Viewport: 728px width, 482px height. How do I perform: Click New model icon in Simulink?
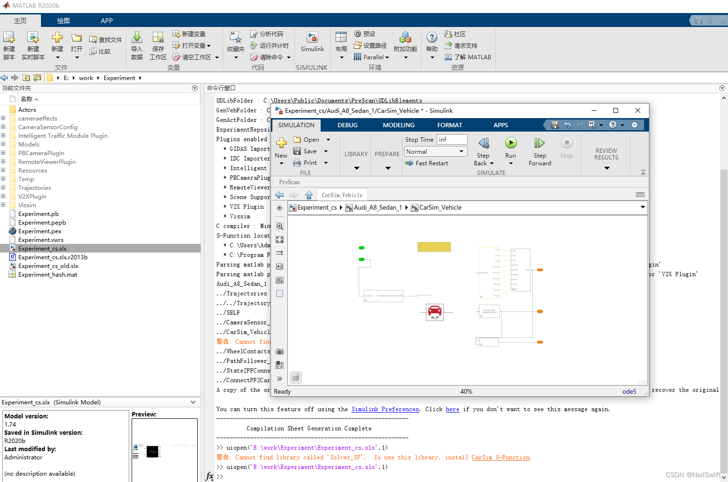[x=282, y=143]
